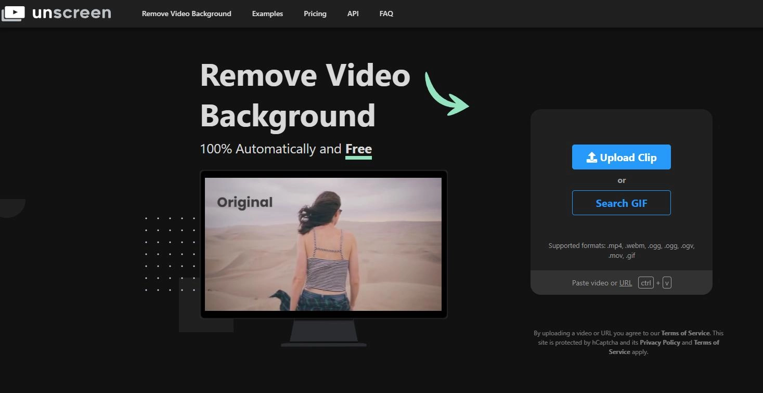Image resolution: width=763 pixels, height=393 pixels.
Task: Click the v key badge
Action: (667, 283)
